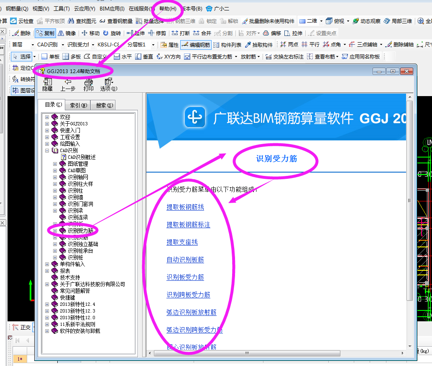This screenshot has width=432, height=366.
Task: Expand 2013新特性12.4 tree node
Action: tap(47, 304)
